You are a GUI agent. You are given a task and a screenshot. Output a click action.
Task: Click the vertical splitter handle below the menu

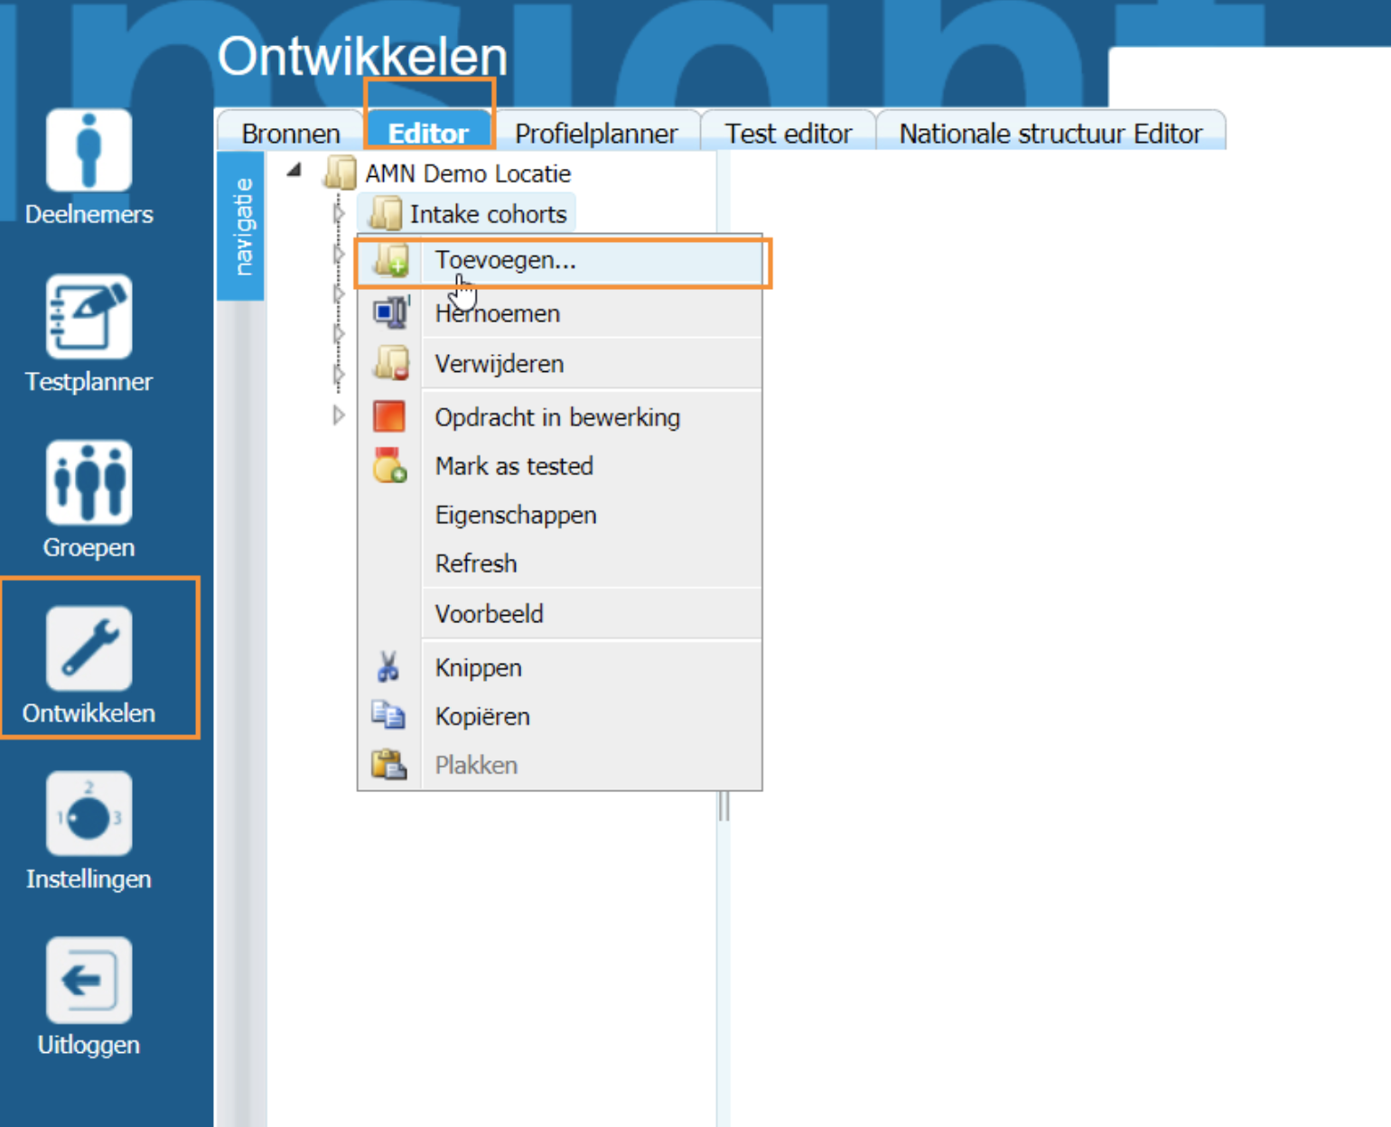coord(724,806)
